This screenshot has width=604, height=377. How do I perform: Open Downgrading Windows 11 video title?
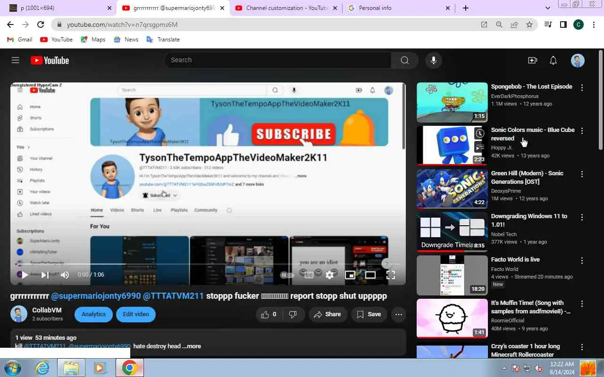529,220
